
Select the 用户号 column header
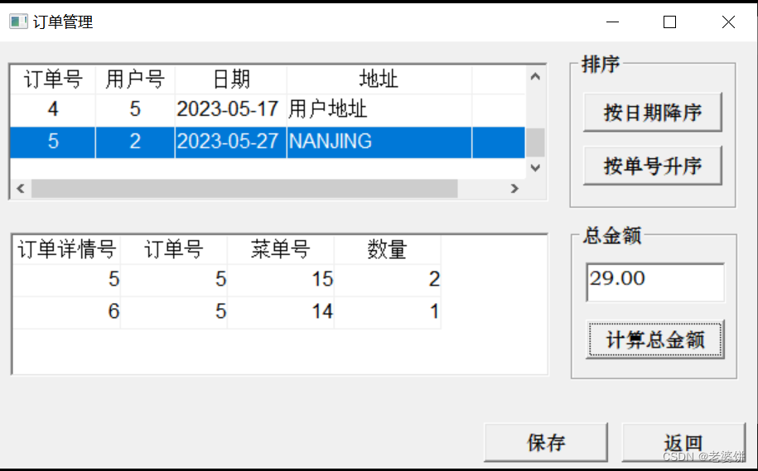135,79
